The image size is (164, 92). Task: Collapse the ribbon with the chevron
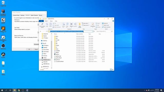point(111,21)
